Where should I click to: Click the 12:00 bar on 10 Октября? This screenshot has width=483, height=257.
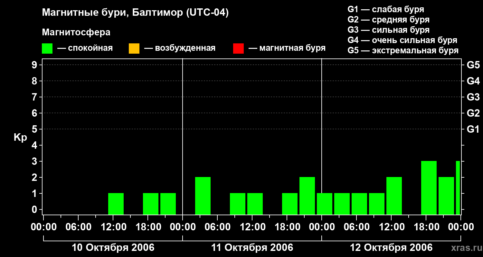coord(116,204)
